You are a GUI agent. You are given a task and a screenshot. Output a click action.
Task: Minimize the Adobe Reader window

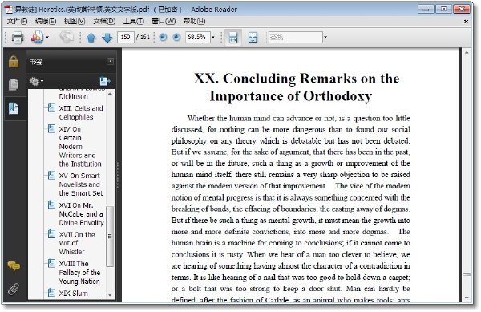pos(426,9)
